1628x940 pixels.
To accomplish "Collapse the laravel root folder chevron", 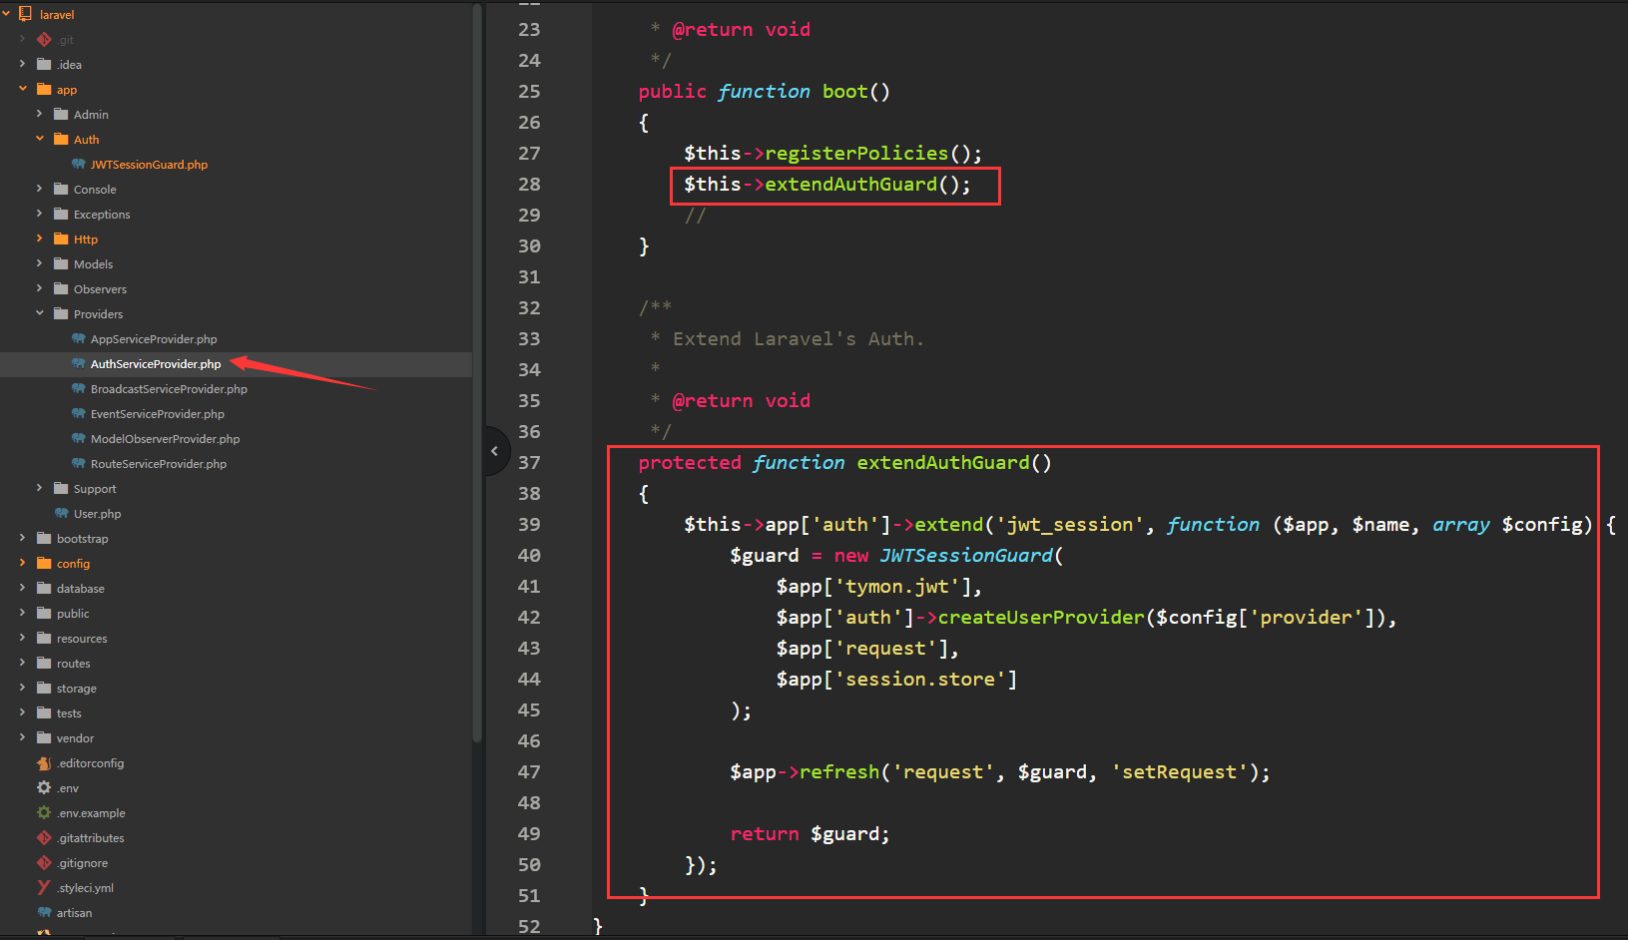I will pos(6,14).
